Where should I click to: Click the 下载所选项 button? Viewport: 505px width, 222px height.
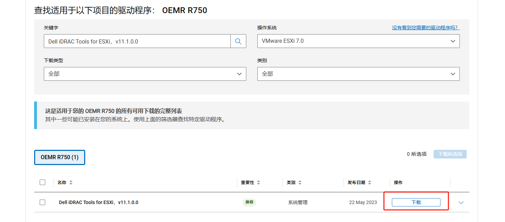pyautogui.click(x=450, y=154)
